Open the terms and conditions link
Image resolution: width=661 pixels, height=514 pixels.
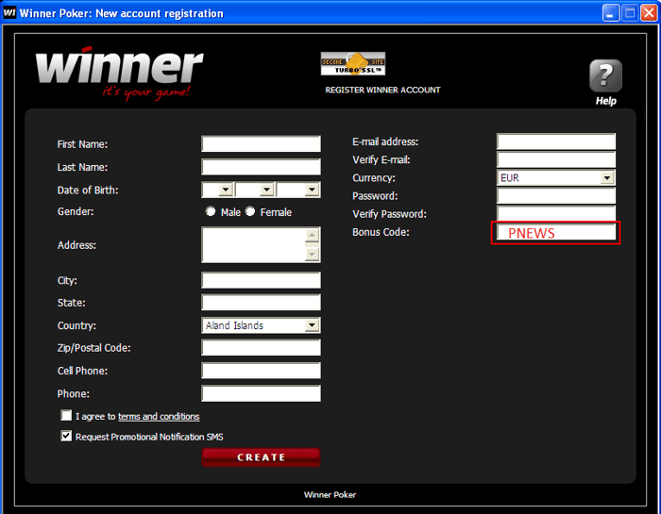(x=159, y=416)
